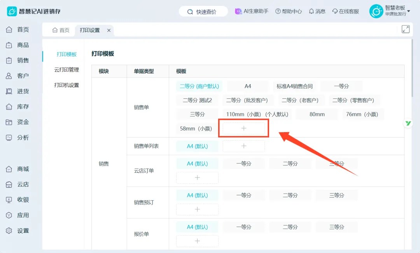
Task: Open 应用 in the left sidebar
Action: click(17, 215)
